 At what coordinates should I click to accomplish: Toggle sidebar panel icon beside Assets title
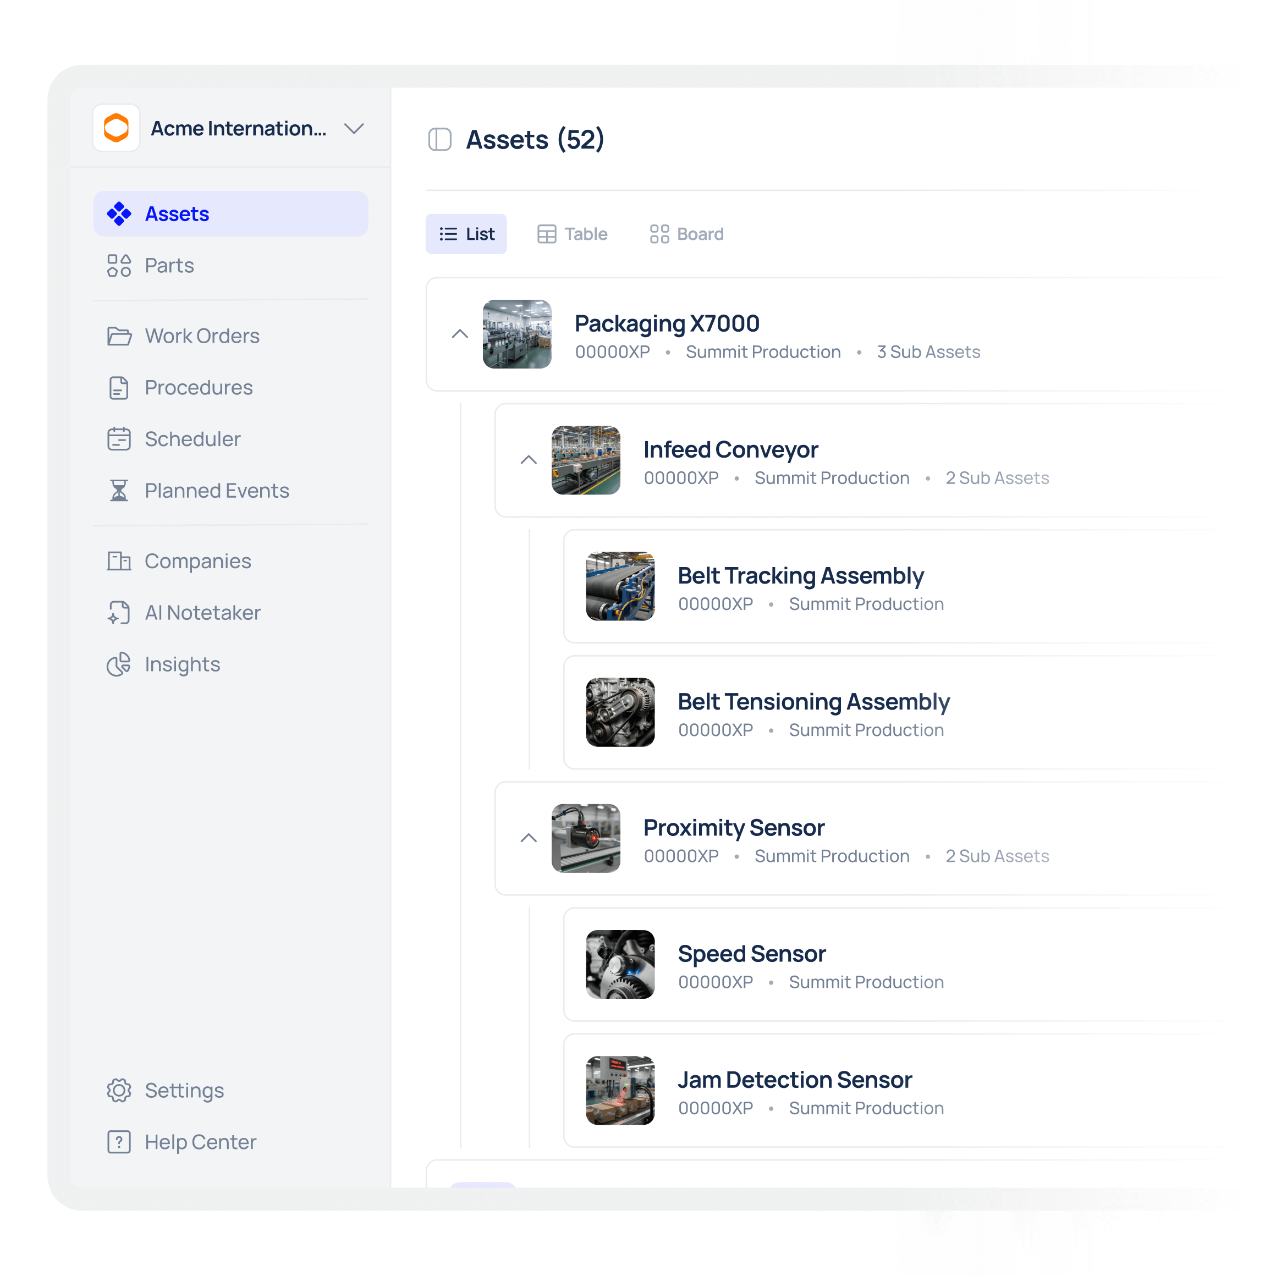click(440, 139)
